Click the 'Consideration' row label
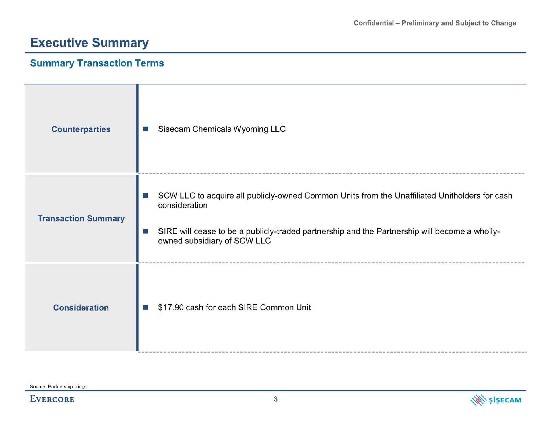 pos(81,308)
